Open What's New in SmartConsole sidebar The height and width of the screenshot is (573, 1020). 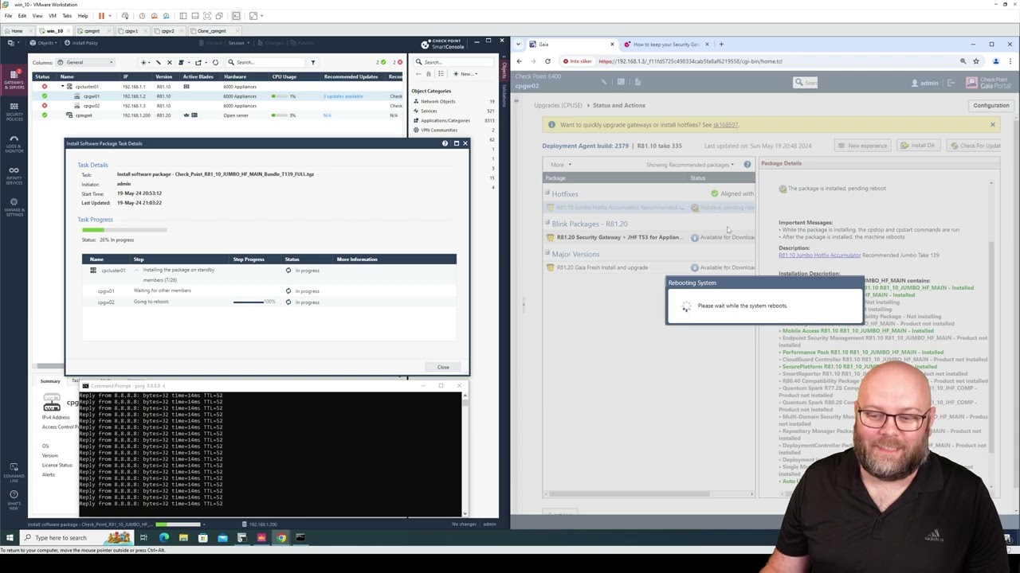tap(14, 499)
